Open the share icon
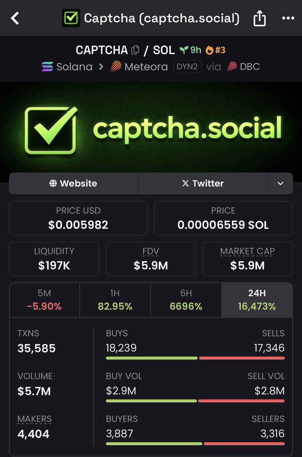 (259, 18)
